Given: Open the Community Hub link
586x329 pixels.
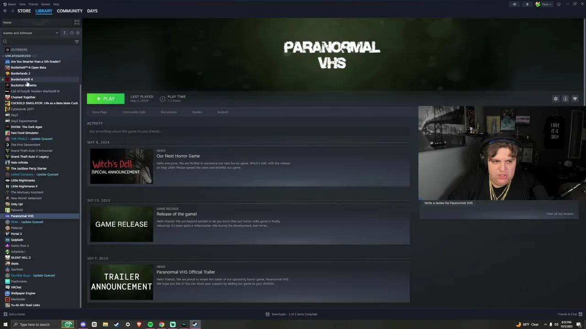Looking at the screenshot, I should point(134,112).
